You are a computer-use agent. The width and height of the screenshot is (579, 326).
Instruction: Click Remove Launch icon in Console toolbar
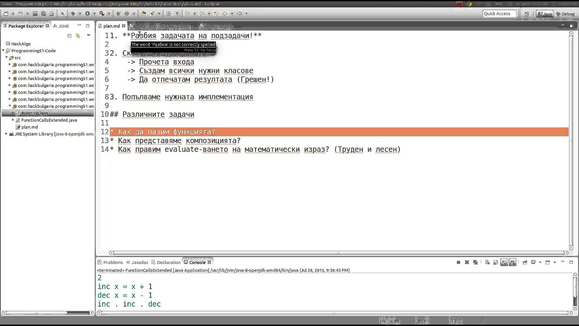tap(466, 262)
